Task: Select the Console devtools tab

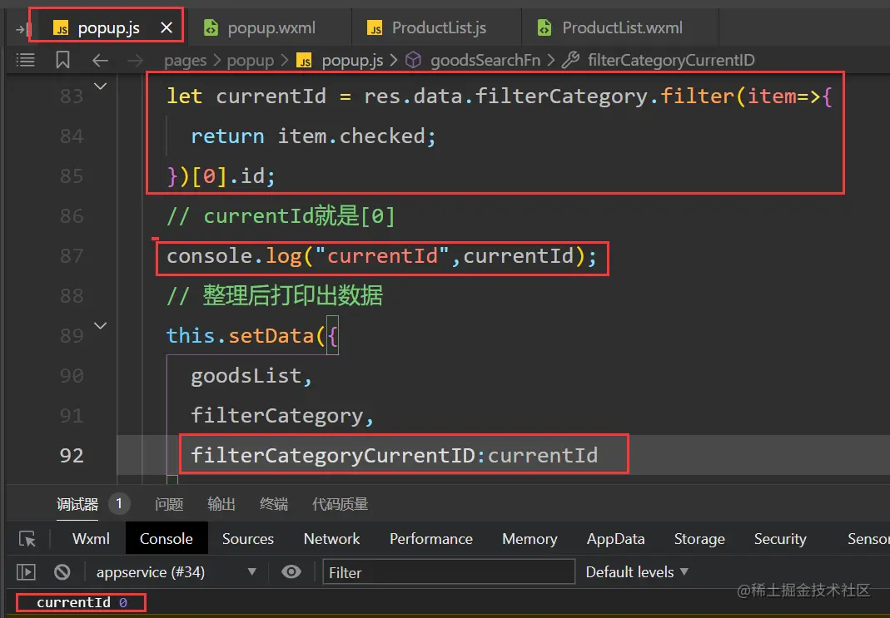Action: 167,539
